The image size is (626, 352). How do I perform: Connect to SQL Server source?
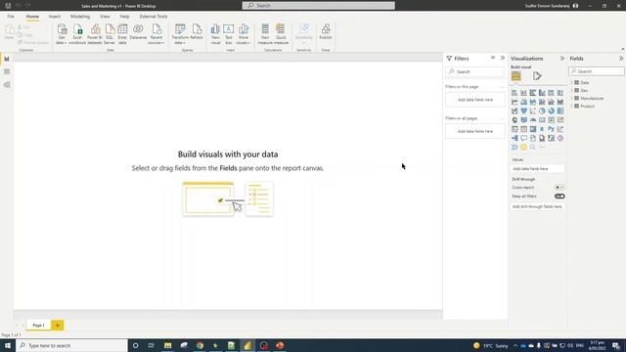click(x=110, y=34)
